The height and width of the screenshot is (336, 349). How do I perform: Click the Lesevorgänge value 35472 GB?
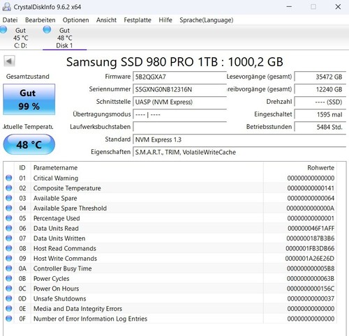point(320,77)
